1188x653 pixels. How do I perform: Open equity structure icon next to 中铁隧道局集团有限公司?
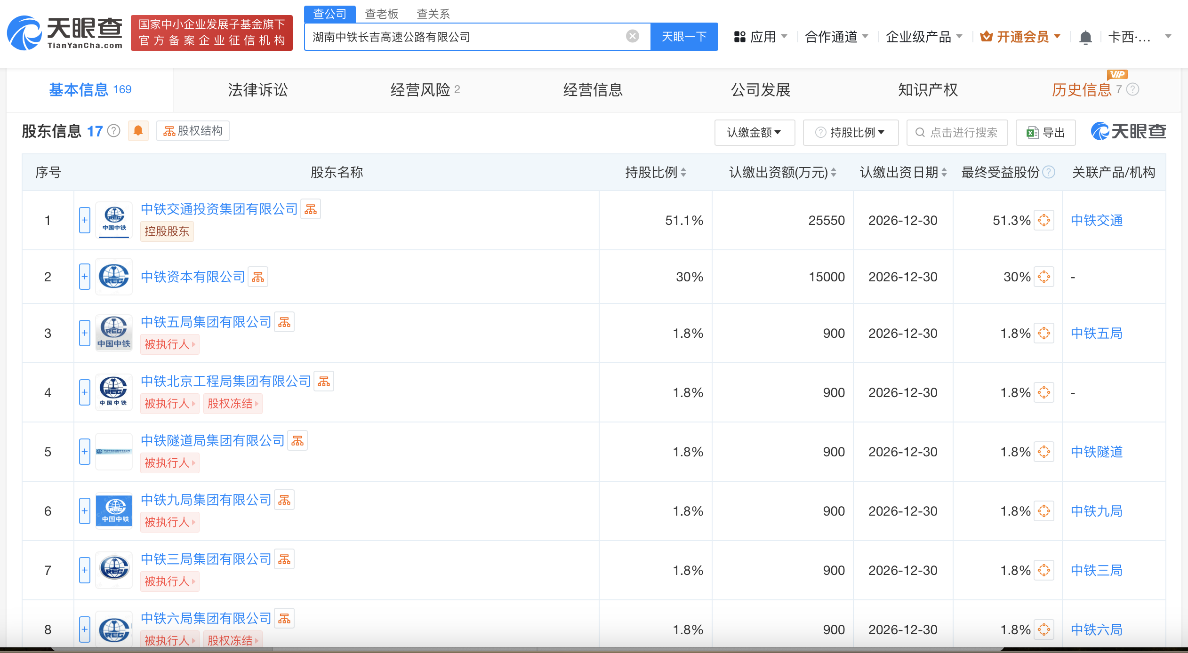(297, 441)
